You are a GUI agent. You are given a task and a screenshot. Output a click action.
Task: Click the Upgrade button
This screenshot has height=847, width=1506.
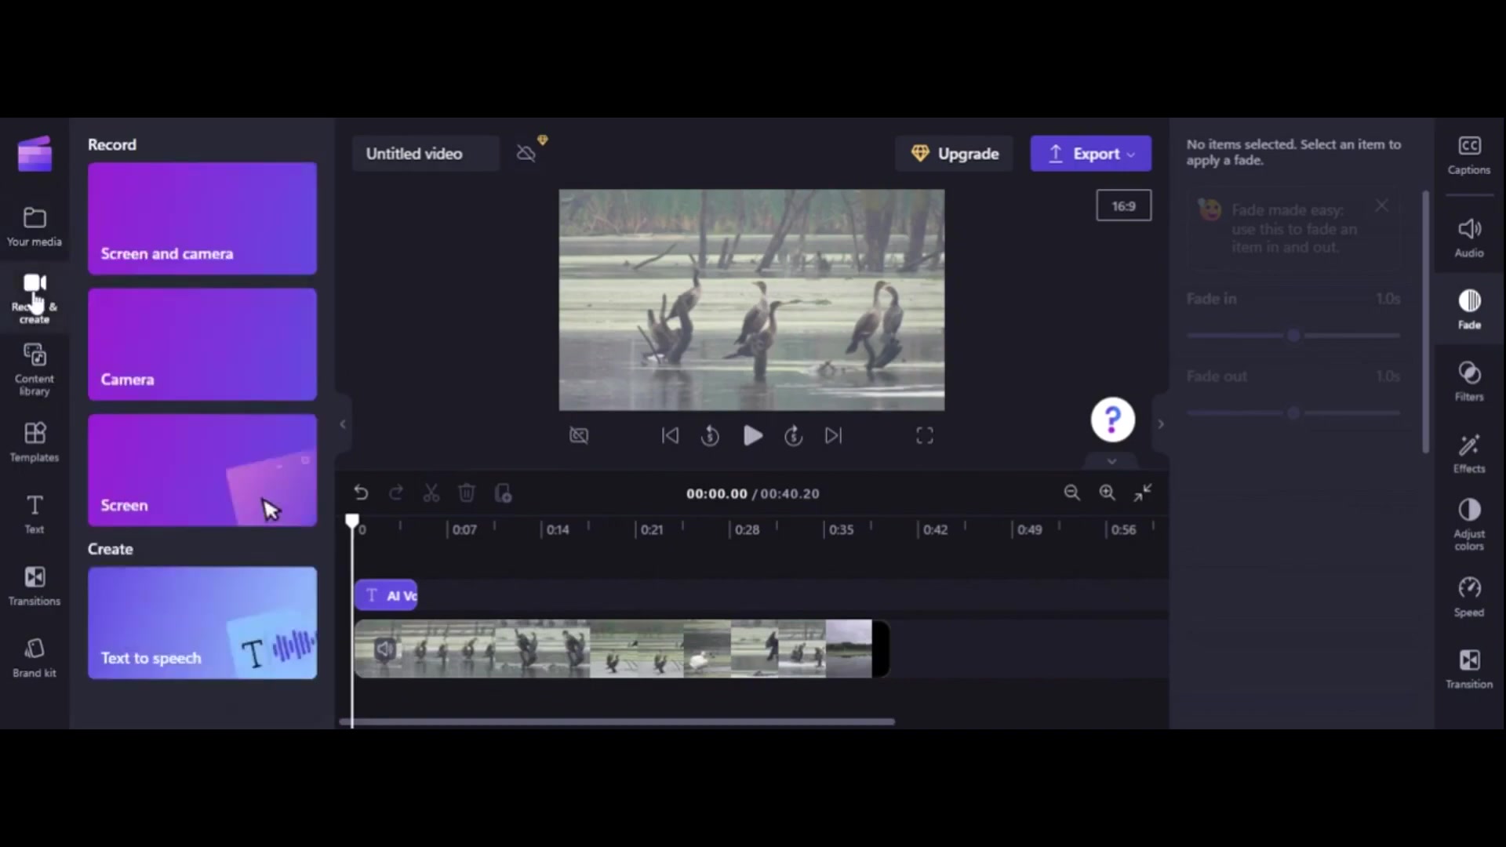(955, 154)
